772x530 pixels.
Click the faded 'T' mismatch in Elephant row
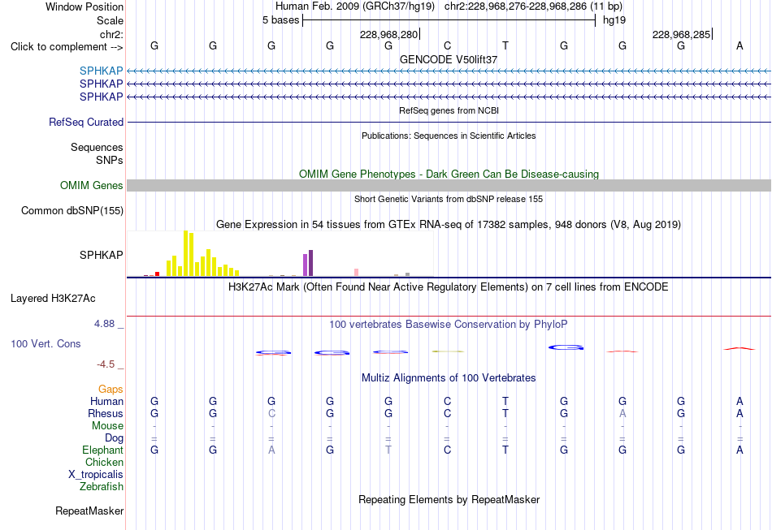(x=388, y=450)
